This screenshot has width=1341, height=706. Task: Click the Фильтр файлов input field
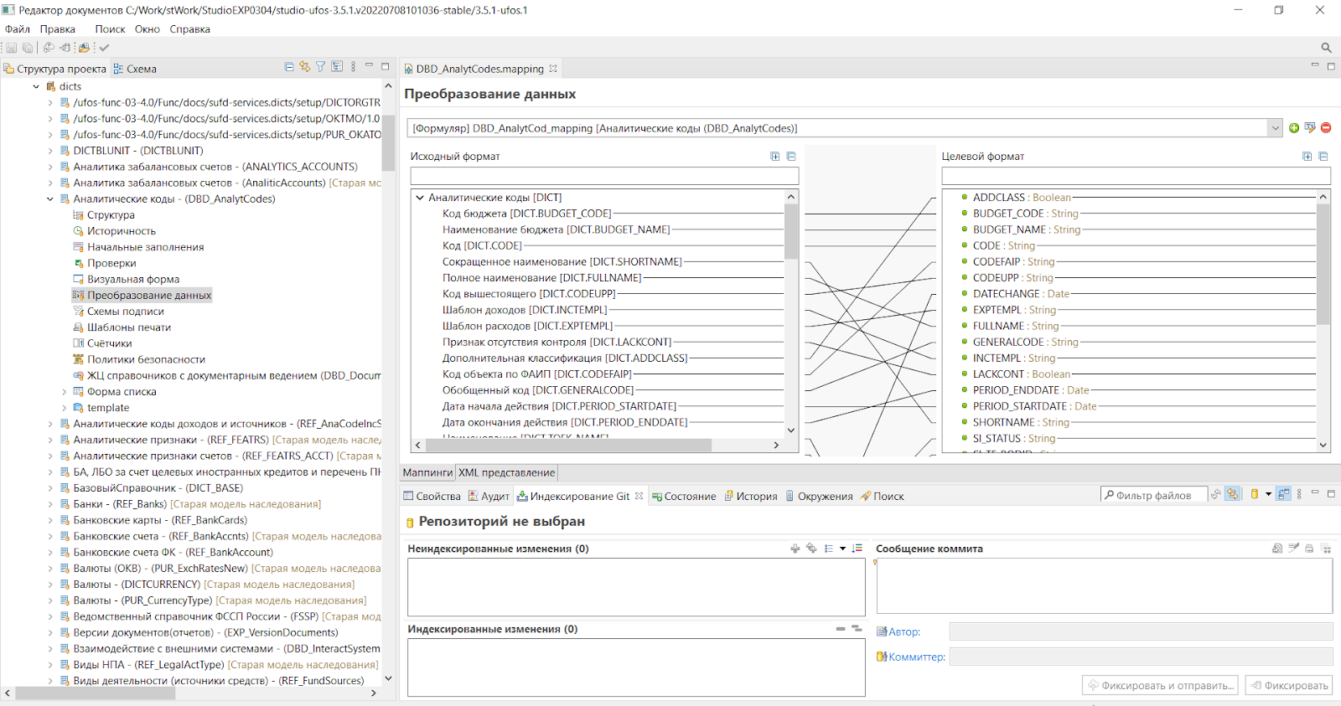pos(1154,495)
